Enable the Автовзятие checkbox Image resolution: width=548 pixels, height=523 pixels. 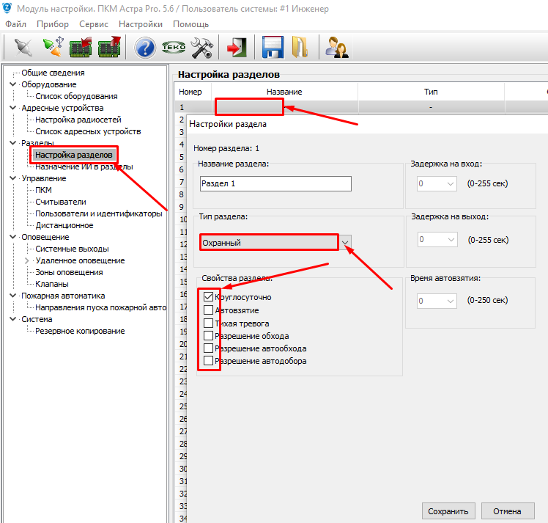tap(209, 310)
